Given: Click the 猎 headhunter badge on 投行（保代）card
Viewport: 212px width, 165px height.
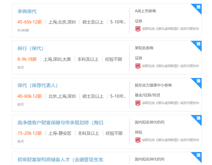Looking at the screenshot, I should (198, 44).
